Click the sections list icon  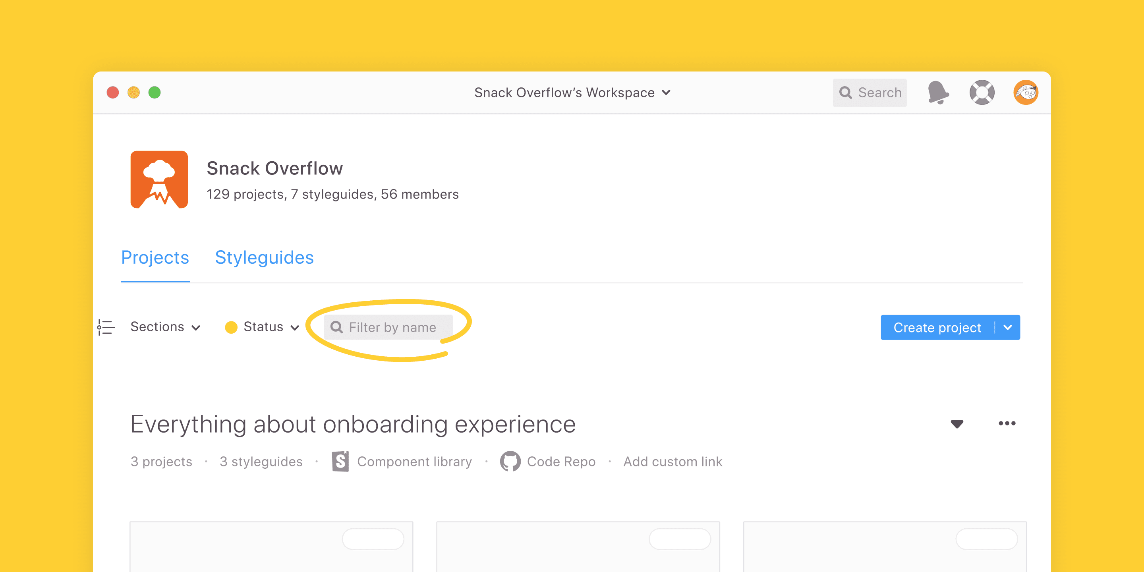pos(106,327)
